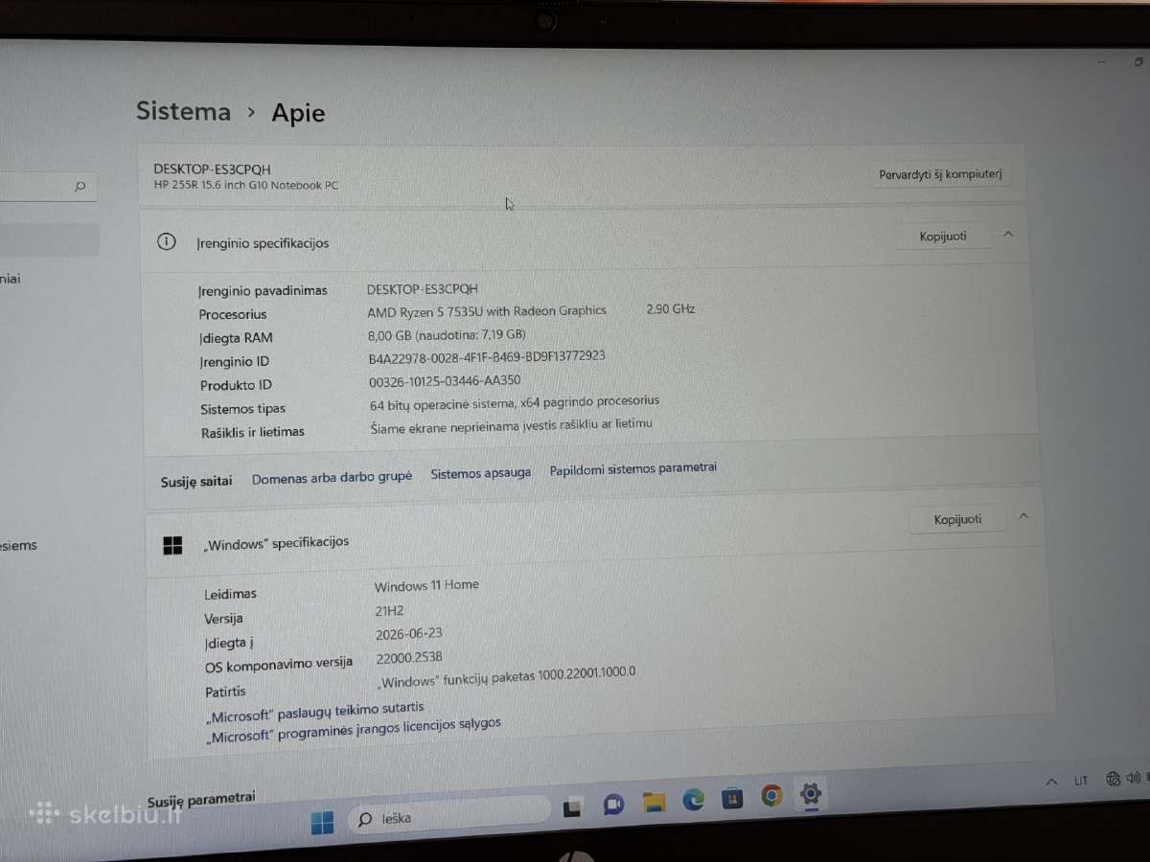Image resolution: width=1150 pixels, height=862 pixels.
Task: Select the Windows 11 Home edition text
Action: (x=426, y=586)
